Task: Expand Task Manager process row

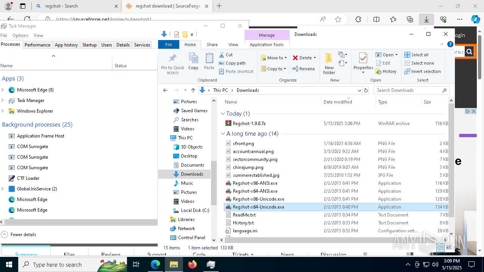Action: [x=3, y=100]
